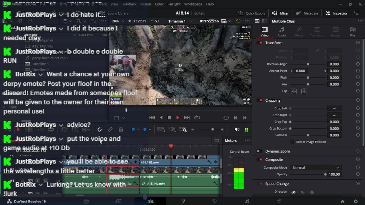This screenshot has height=205, width=365.
Task: Open the Media page icon
Action: 86,201
